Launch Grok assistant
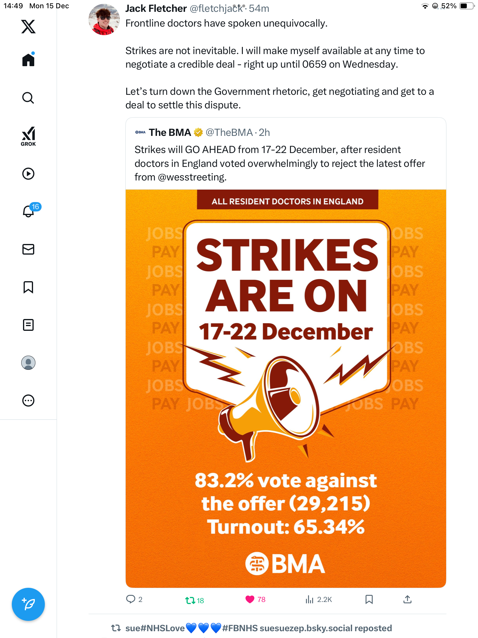Image resolution: width=478 pixels, height=638 pixels. (x=28, y=136)
